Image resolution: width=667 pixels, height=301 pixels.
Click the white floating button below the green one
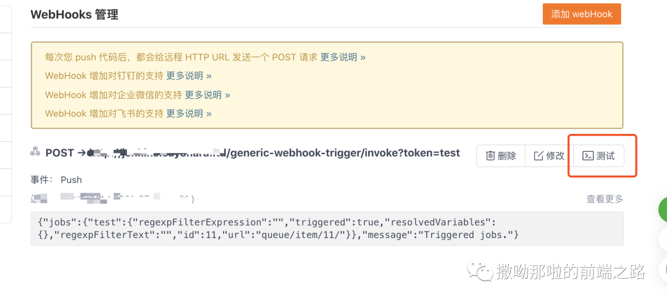click(x=663, y=239)
